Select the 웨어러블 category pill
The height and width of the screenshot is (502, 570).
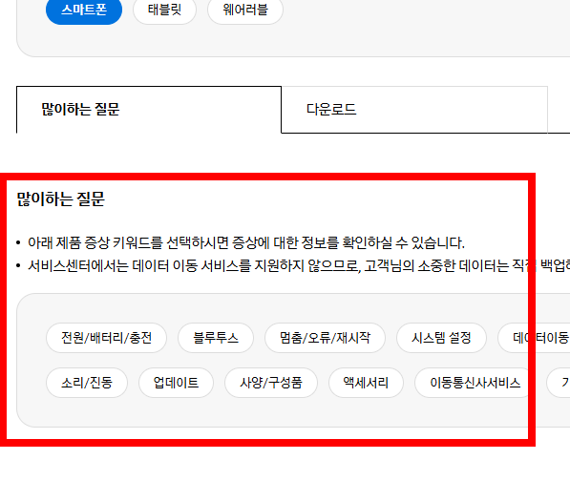pos(245,10)
